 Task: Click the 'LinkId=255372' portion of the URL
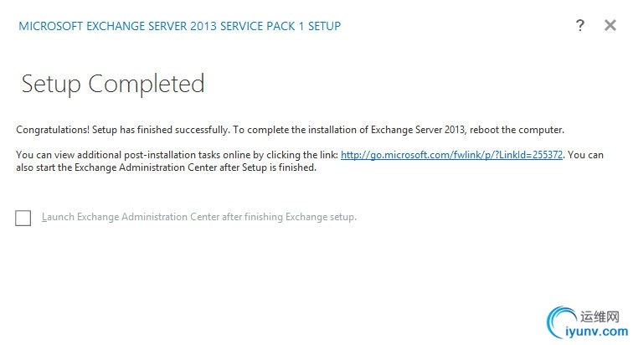tap(531, 155)
